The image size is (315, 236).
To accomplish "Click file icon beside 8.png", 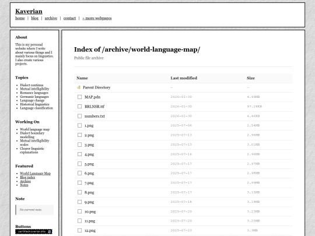I will (79, 192).
